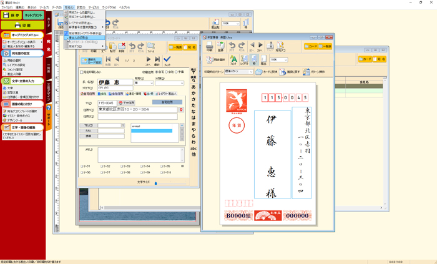Go to the last card (最終) arrow
This screenshot has height=264, width=437.
click(x=157, y=60)
